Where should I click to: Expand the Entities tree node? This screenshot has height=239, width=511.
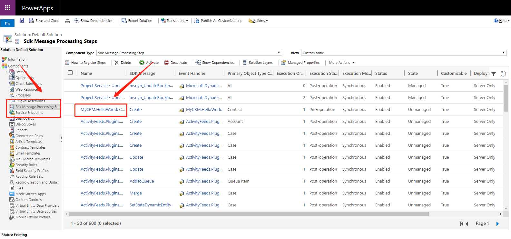6,72
